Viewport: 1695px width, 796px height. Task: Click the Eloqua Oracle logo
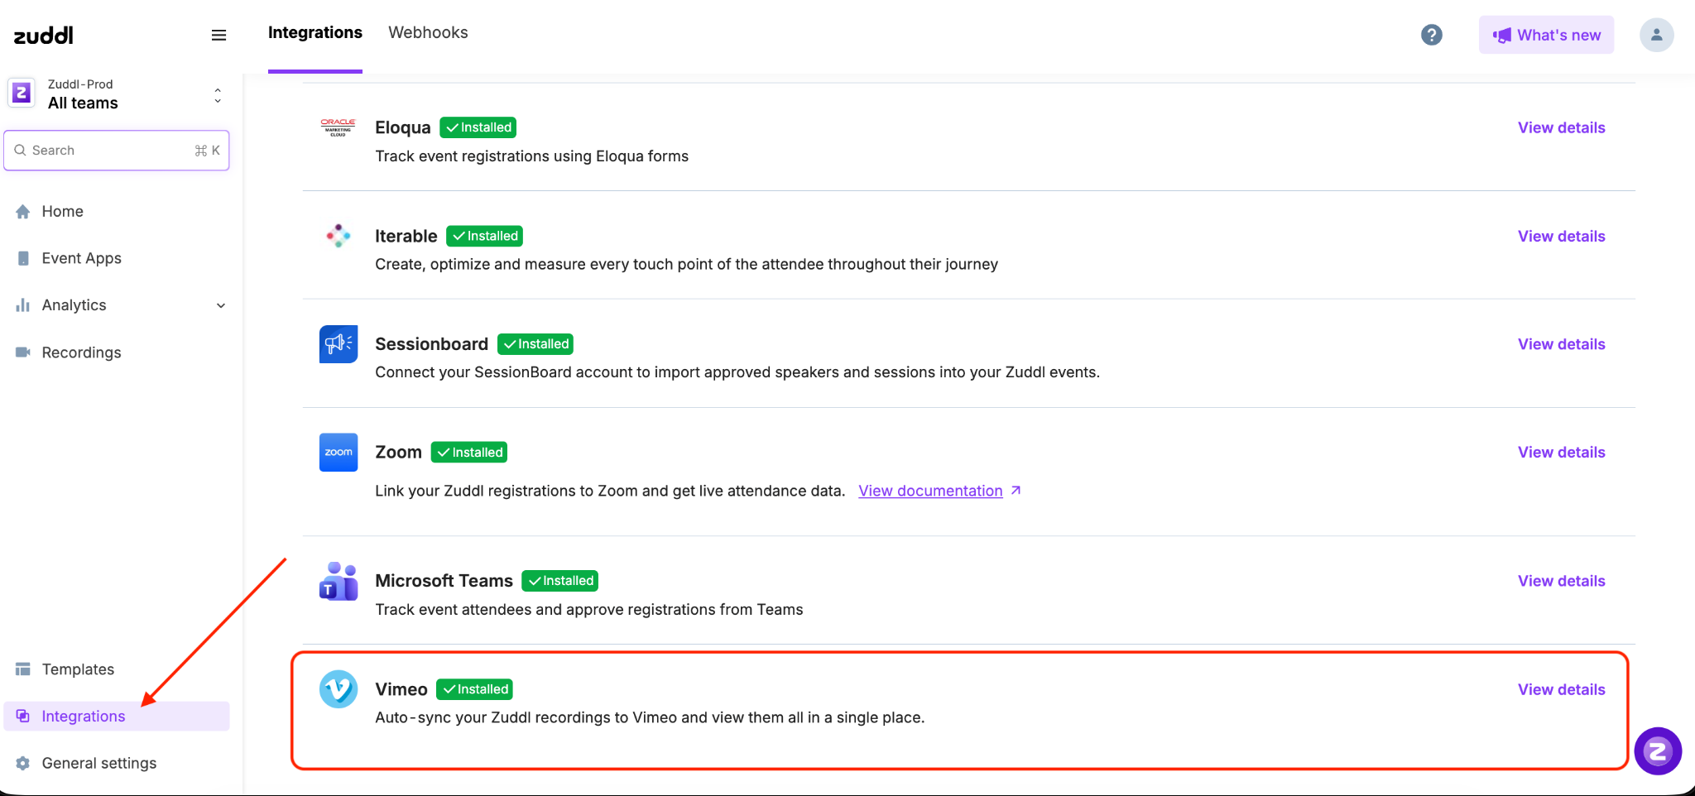pyautogui.click(x=339, y=127)
